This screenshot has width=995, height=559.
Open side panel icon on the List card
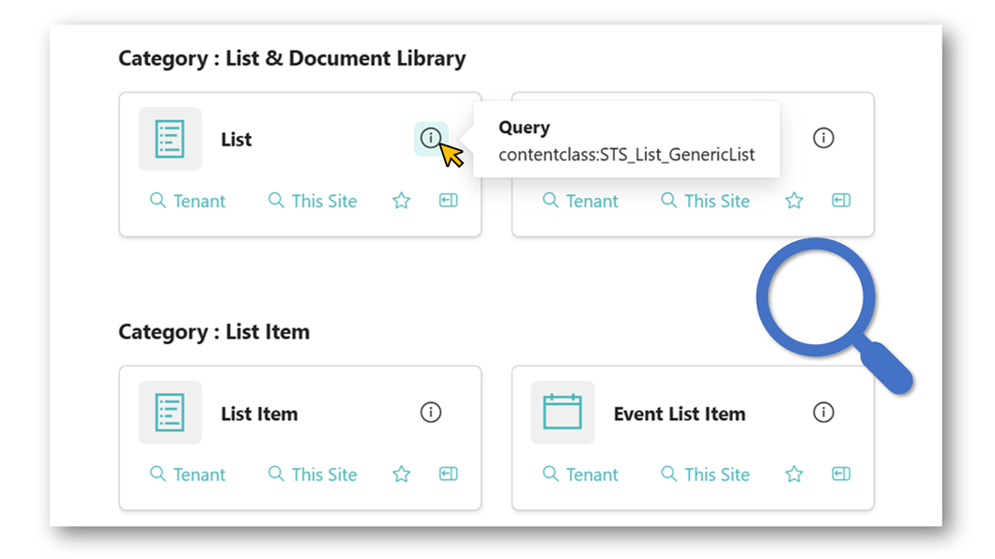(448, 201)
